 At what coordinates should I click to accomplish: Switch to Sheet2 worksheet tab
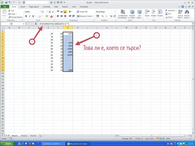click(24, 136)
